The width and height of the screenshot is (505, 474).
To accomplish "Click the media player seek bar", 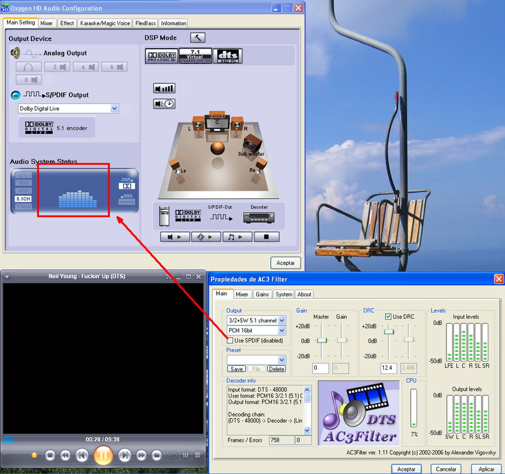I will click(x=103, y=440).
